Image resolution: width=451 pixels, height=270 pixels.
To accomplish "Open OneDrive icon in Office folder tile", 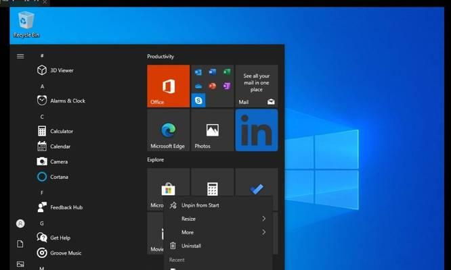I will point(198,86).
